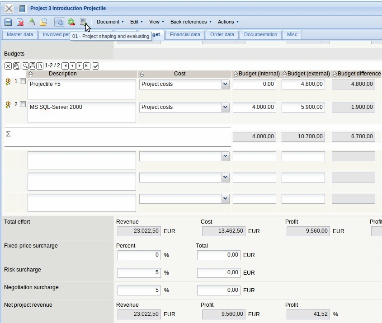Image resolution: width=382 pixels, height=323 pixels.
Task: Click the delete document icon with red X
Action: pyautogui.click(x=20, y=22)
